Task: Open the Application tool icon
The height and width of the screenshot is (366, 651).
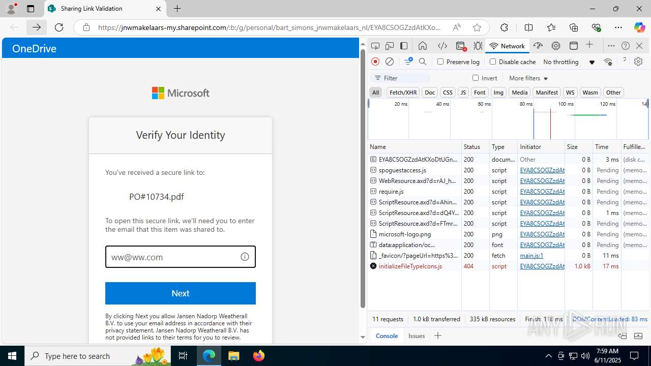Action: (x=574, y=46)
